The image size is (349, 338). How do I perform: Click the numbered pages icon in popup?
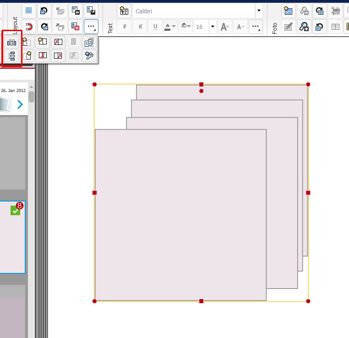[90, 43]
